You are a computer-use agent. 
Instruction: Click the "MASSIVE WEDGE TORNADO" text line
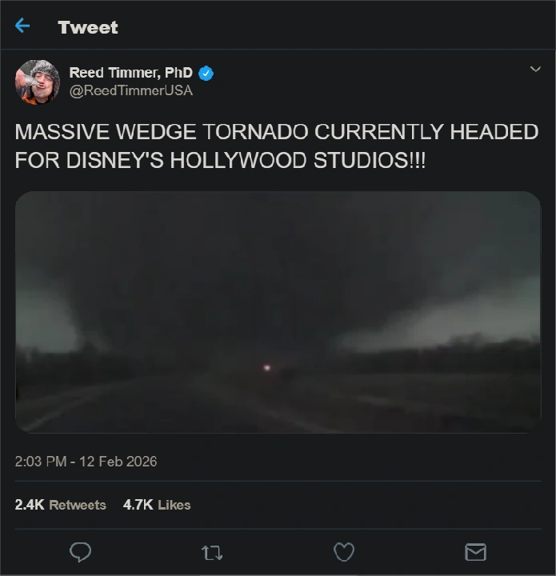coord(276,132)
